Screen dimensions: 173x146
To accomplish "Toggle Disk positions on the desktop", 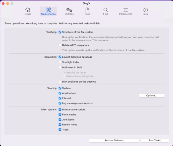I will coord(60,82).
